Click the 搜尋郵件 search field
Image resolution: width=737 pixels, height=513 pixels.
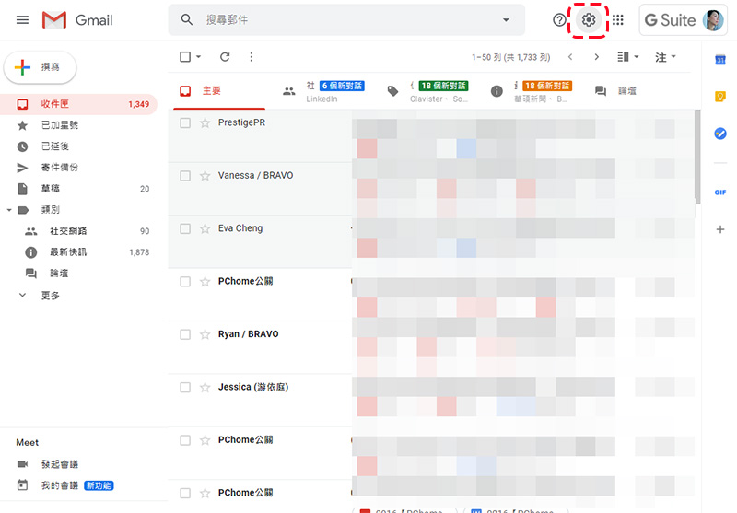click(x=341, y=20)
